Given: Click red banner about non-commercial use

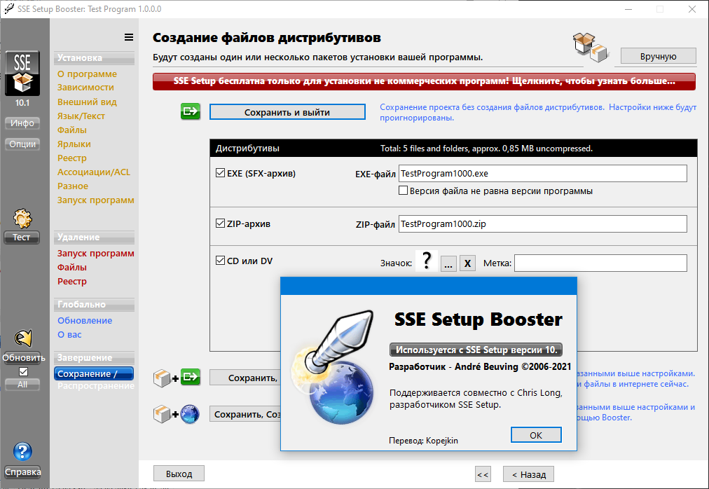Looking at the screenshot, I should point(424,81).
